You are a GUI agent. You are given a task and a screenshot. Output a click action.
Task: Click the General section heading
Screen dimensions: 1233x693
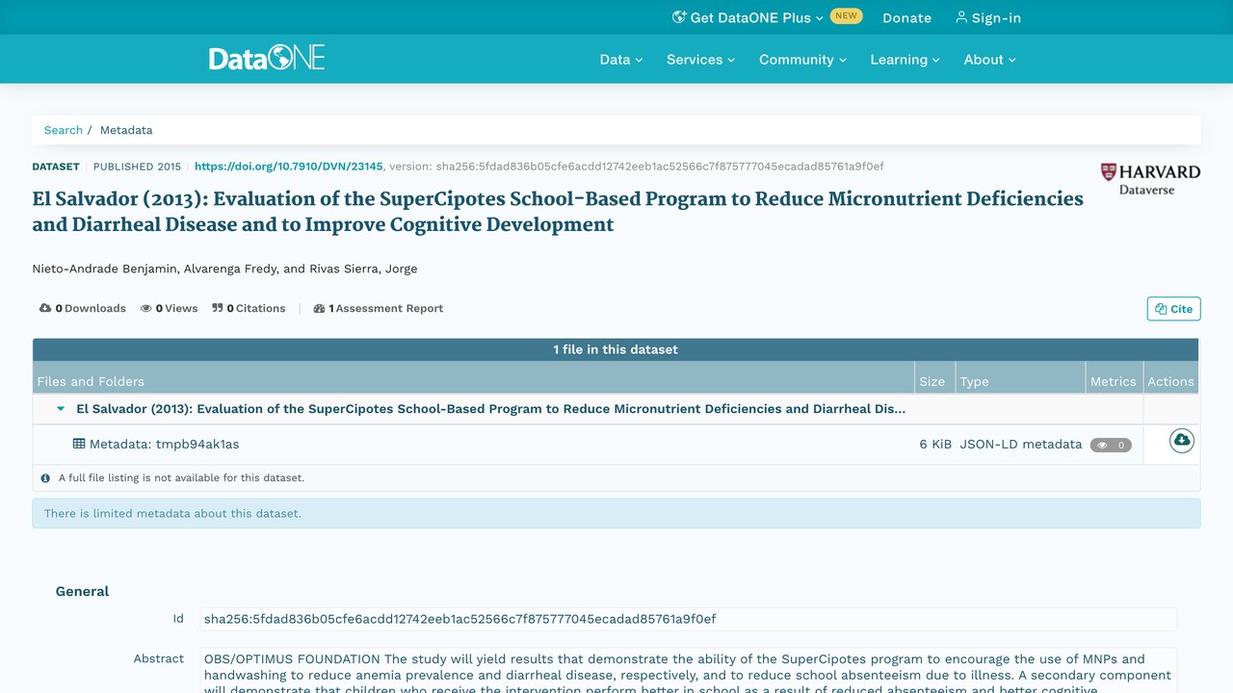point(83,591)
